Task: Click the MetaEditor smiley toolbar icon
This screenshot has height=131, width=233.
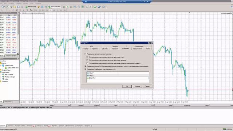Action: pyautogui.click(x=39, y=7)
